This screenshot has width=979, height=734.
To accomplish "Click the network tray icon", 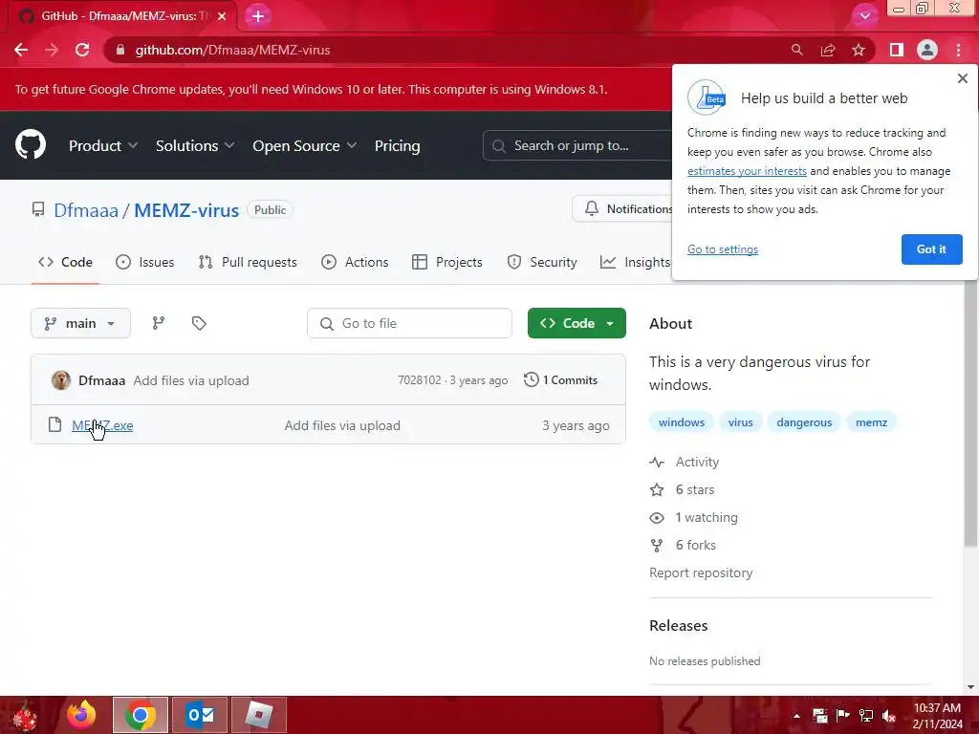I will tap(866, 716).
